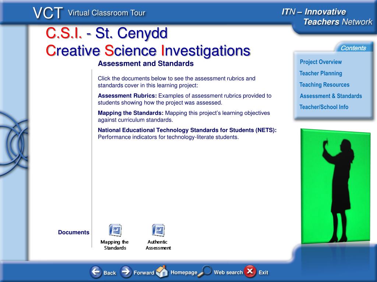Screen dimensions: 377x282
Task: Click the Creative Science Investigations title
Action: [148, 51]
